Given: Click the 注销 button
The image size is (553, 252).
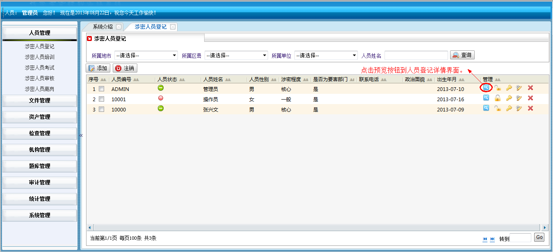Looking at the screenshot, I should point(125,68).
